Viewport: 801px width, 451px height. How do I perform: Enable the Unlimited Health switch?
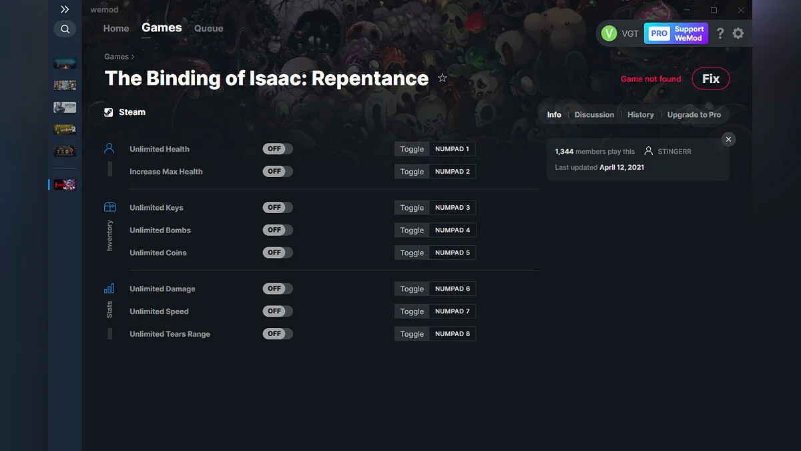[x=277, y=148]
